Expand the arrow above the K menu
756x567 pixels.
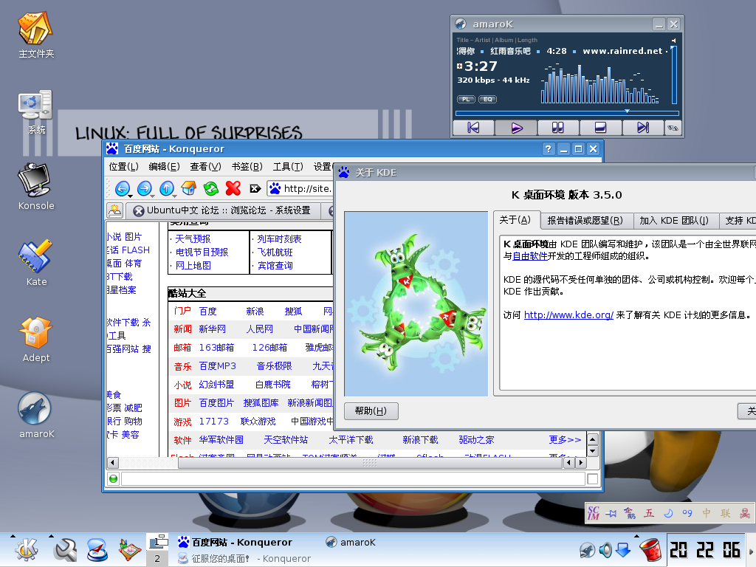[x=13, y=536]
